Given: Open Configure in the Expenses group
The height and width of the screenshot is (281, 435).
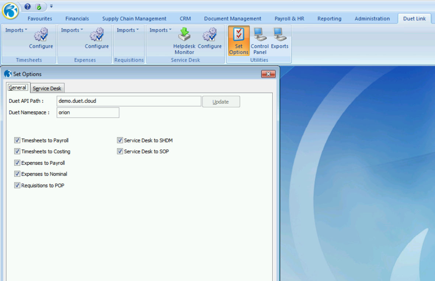Looking at the screenshot, I should tap(97, 39).
